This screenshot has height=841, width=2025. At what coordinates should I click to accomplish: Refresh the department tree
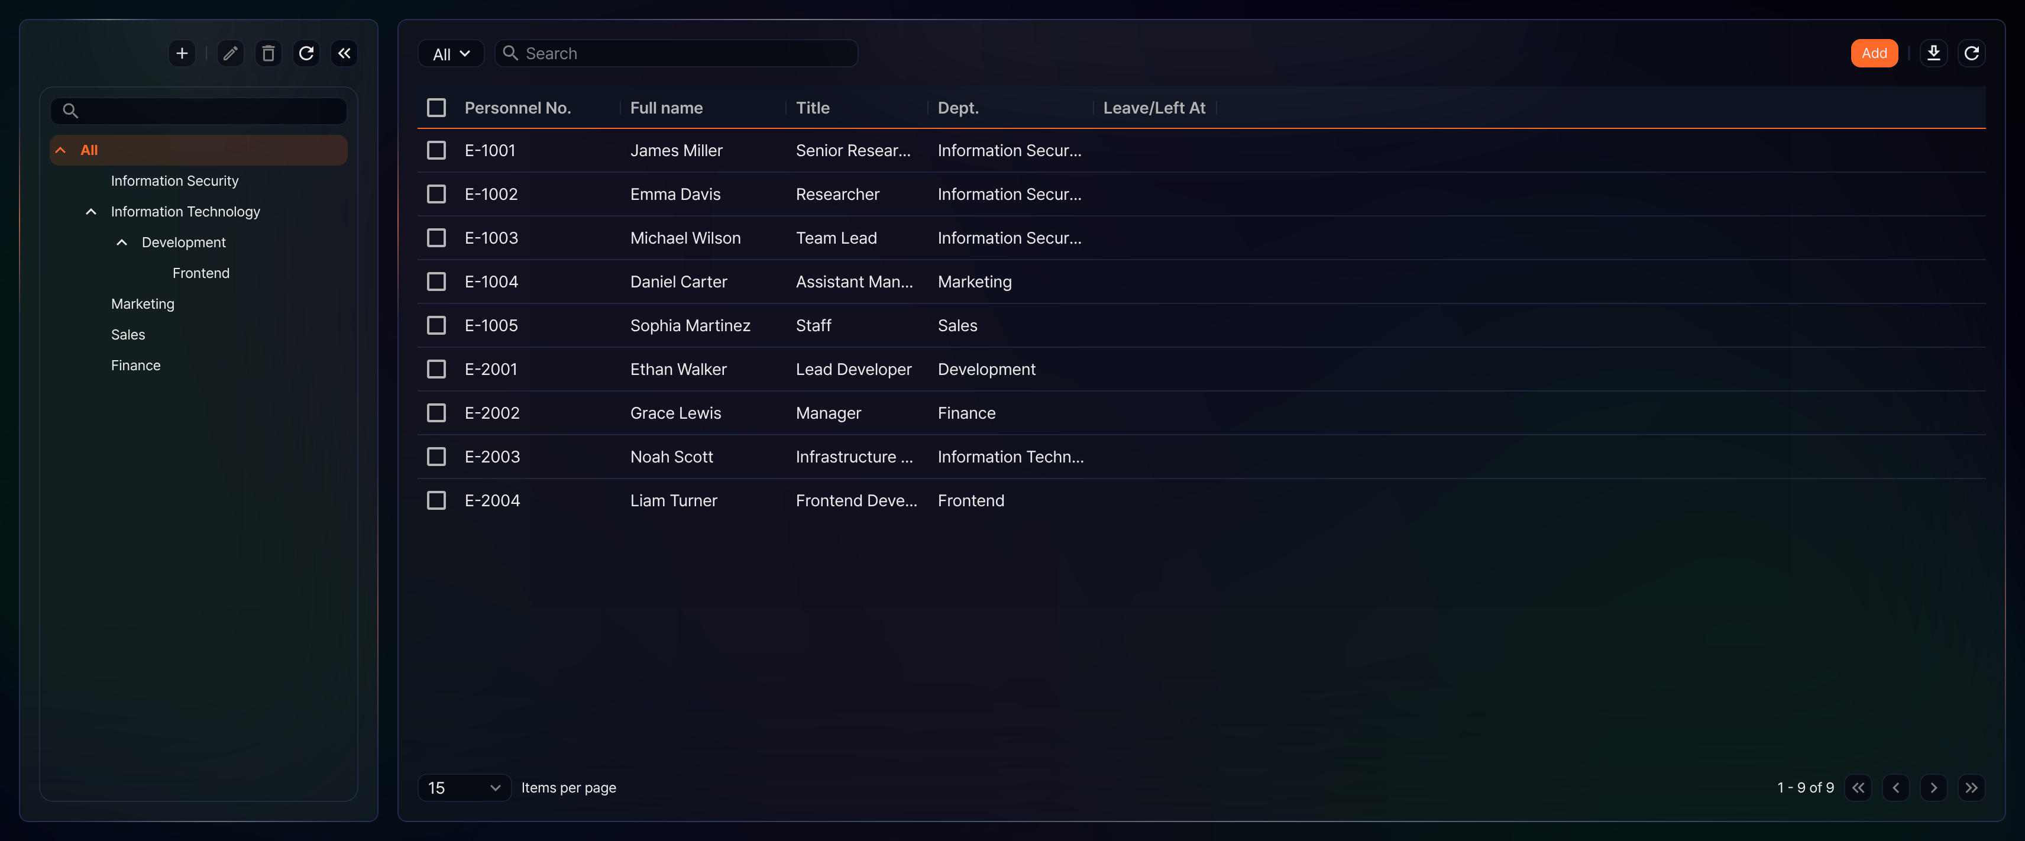tap(306, 53)
